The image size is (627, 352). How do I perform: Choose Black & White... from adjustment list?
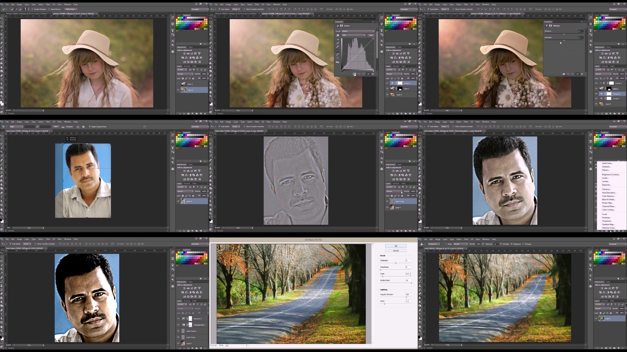pos(609,200)
